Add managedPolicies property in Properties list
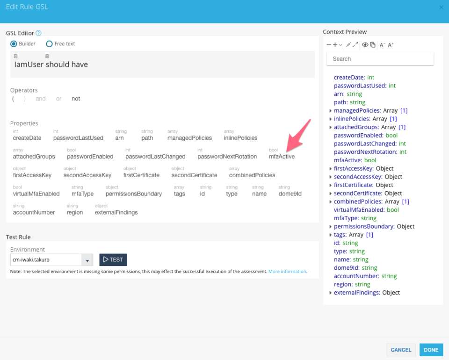 (189, 138)
